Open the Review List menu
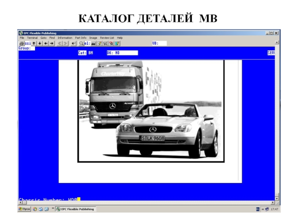This screenshot has width=296, height=222. click(107, 38)
